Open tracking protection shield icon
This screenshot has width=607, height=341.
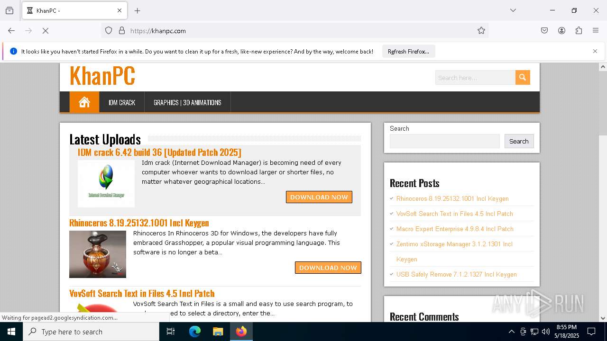(x=109, y=31)
